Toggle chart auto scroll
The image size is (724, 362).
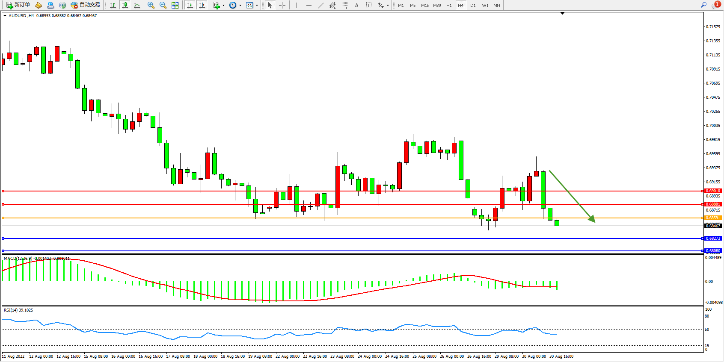[x=190, y=5]
